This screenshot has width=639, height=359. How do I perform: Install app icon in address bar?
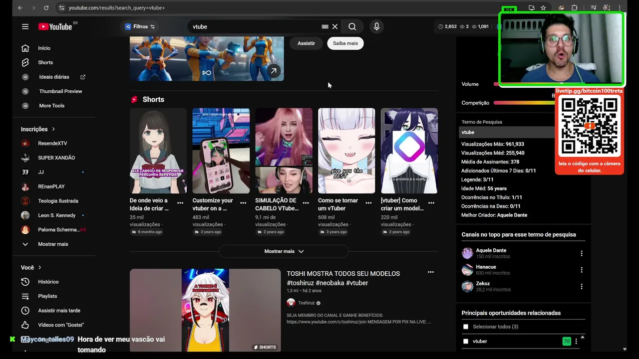[531, 8]
